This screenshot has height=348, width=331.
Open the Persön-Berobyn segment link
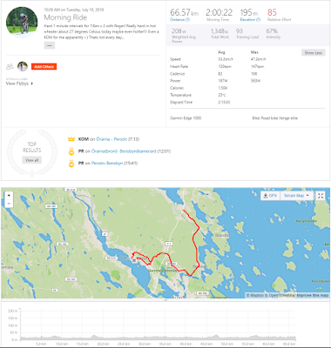tap(107, 164)
